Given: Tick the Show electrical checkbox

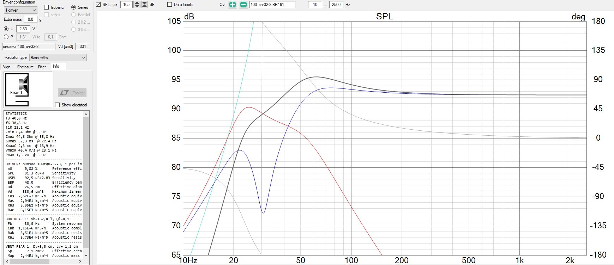Looking at the screenshot, I should coord(58,105).
